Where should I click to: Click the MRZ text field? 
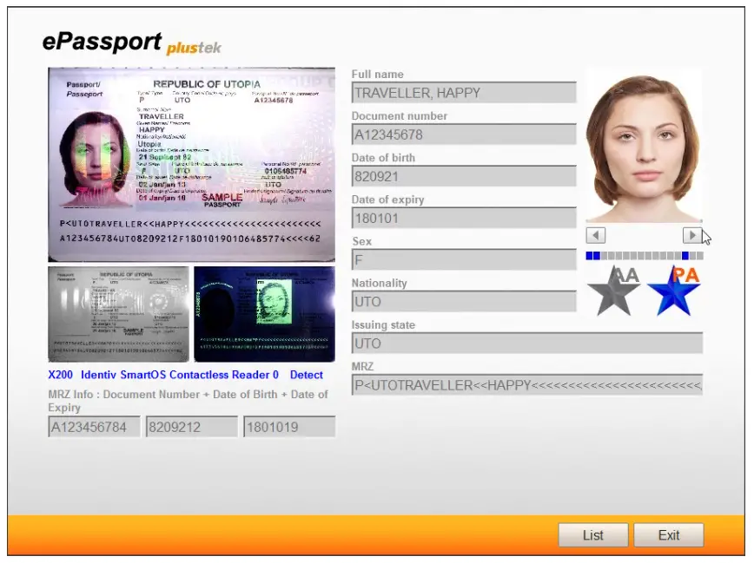click(x=530, y=383)
